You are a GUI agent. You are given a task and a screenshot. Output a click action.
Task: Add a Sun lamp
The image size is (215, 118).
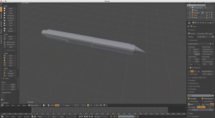[x=10, y=58]
